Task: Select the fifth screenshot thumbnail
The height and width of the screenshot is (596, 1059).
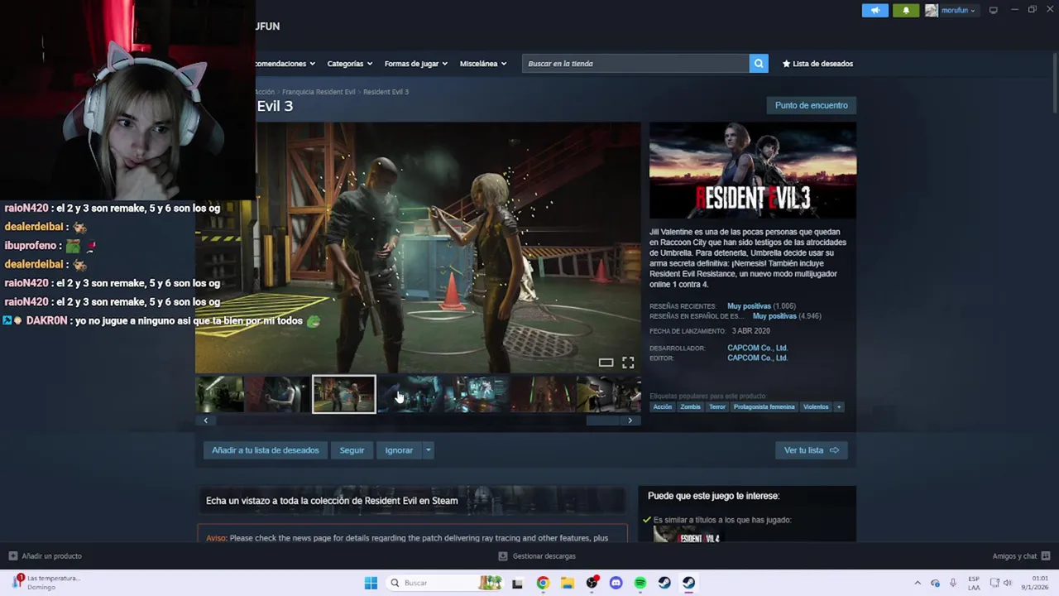Action: (x=476, y=394)
